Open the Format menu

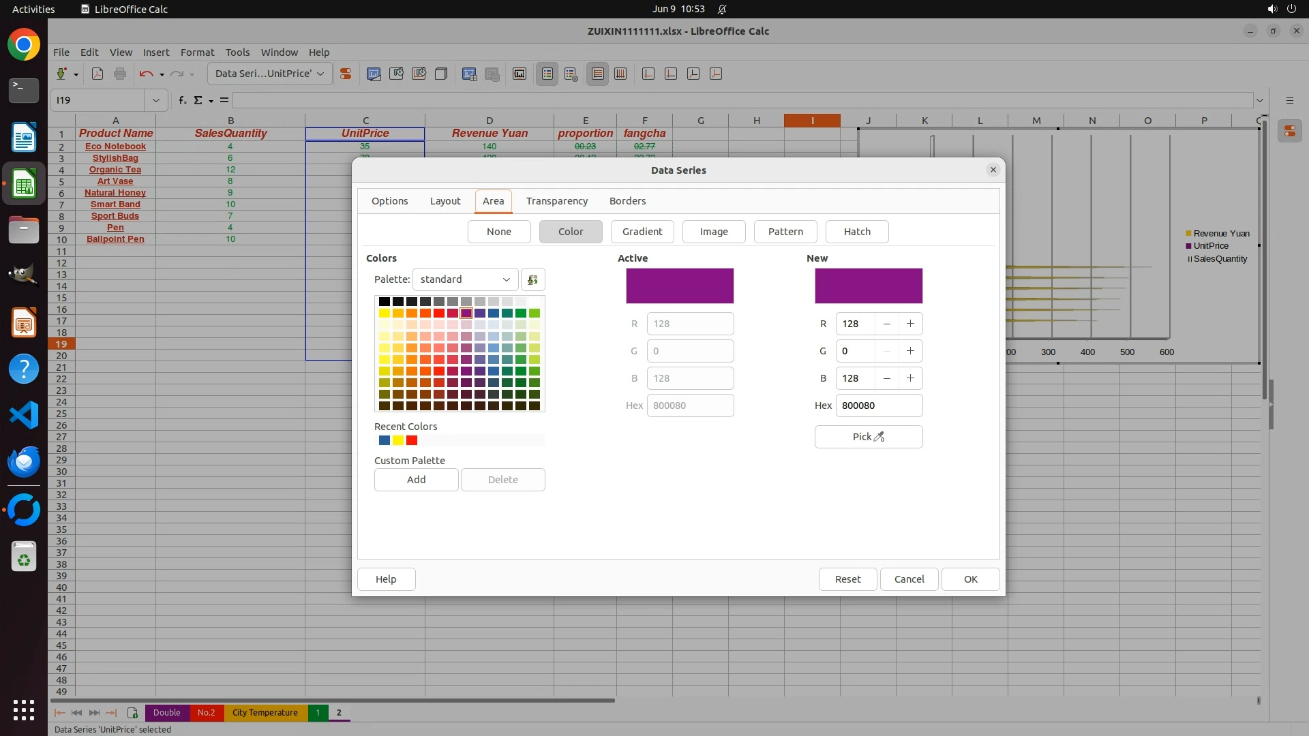[x=197, y=52]
